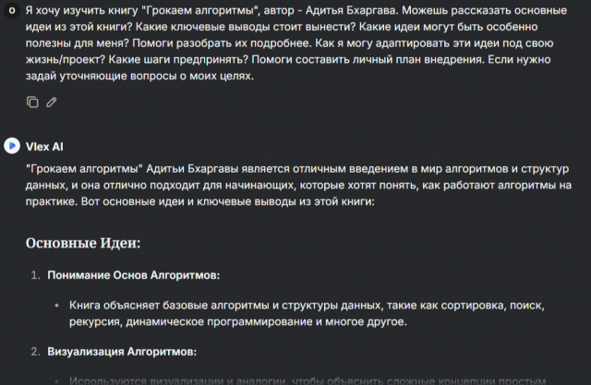Click the "Основные Идеи:" heading

coord(84,244)
